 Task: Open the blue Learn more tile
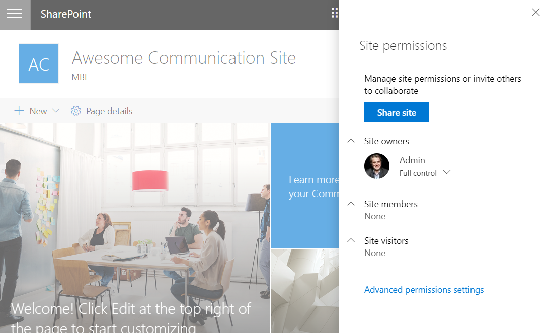coord(305,186)
